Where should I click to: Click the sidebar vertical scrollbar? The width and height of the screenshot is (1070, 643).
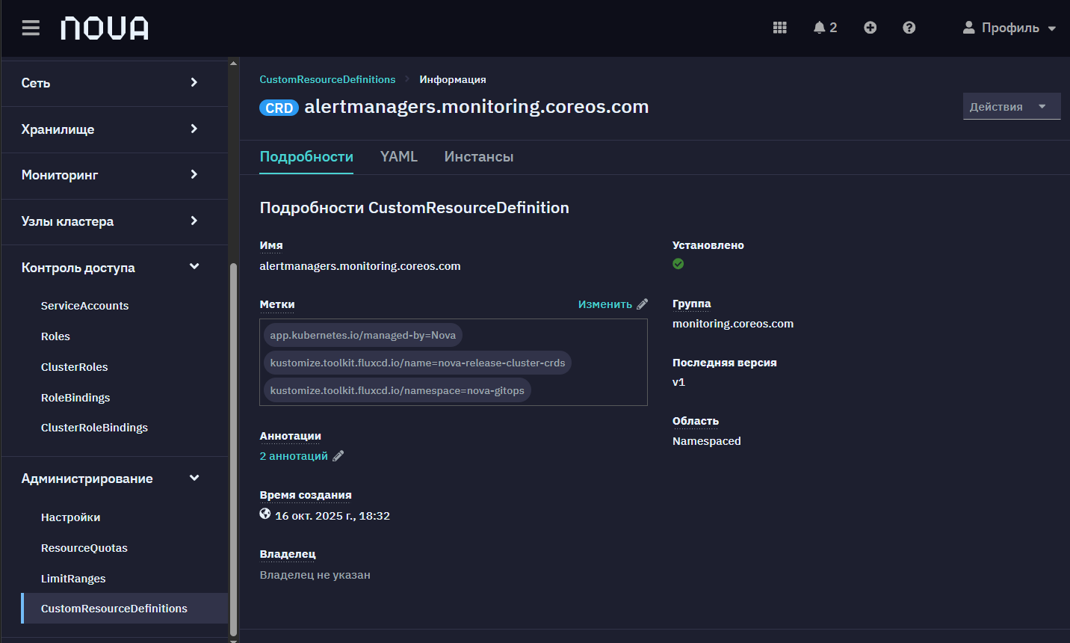click(x=233, y=449)
